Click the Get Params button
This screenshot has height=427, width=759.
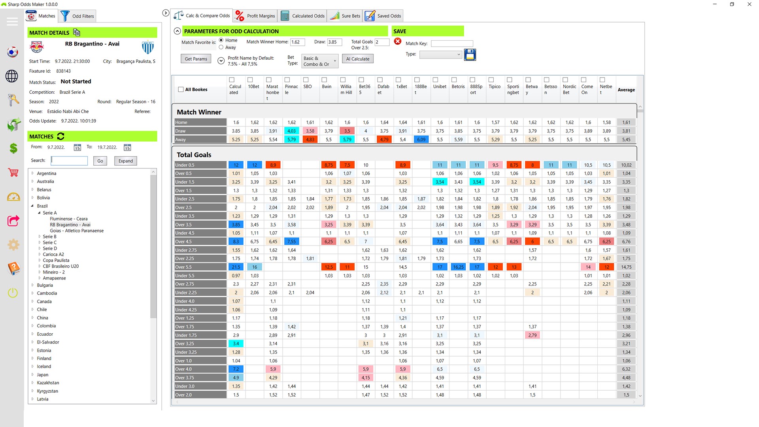(x=196, y=59)
